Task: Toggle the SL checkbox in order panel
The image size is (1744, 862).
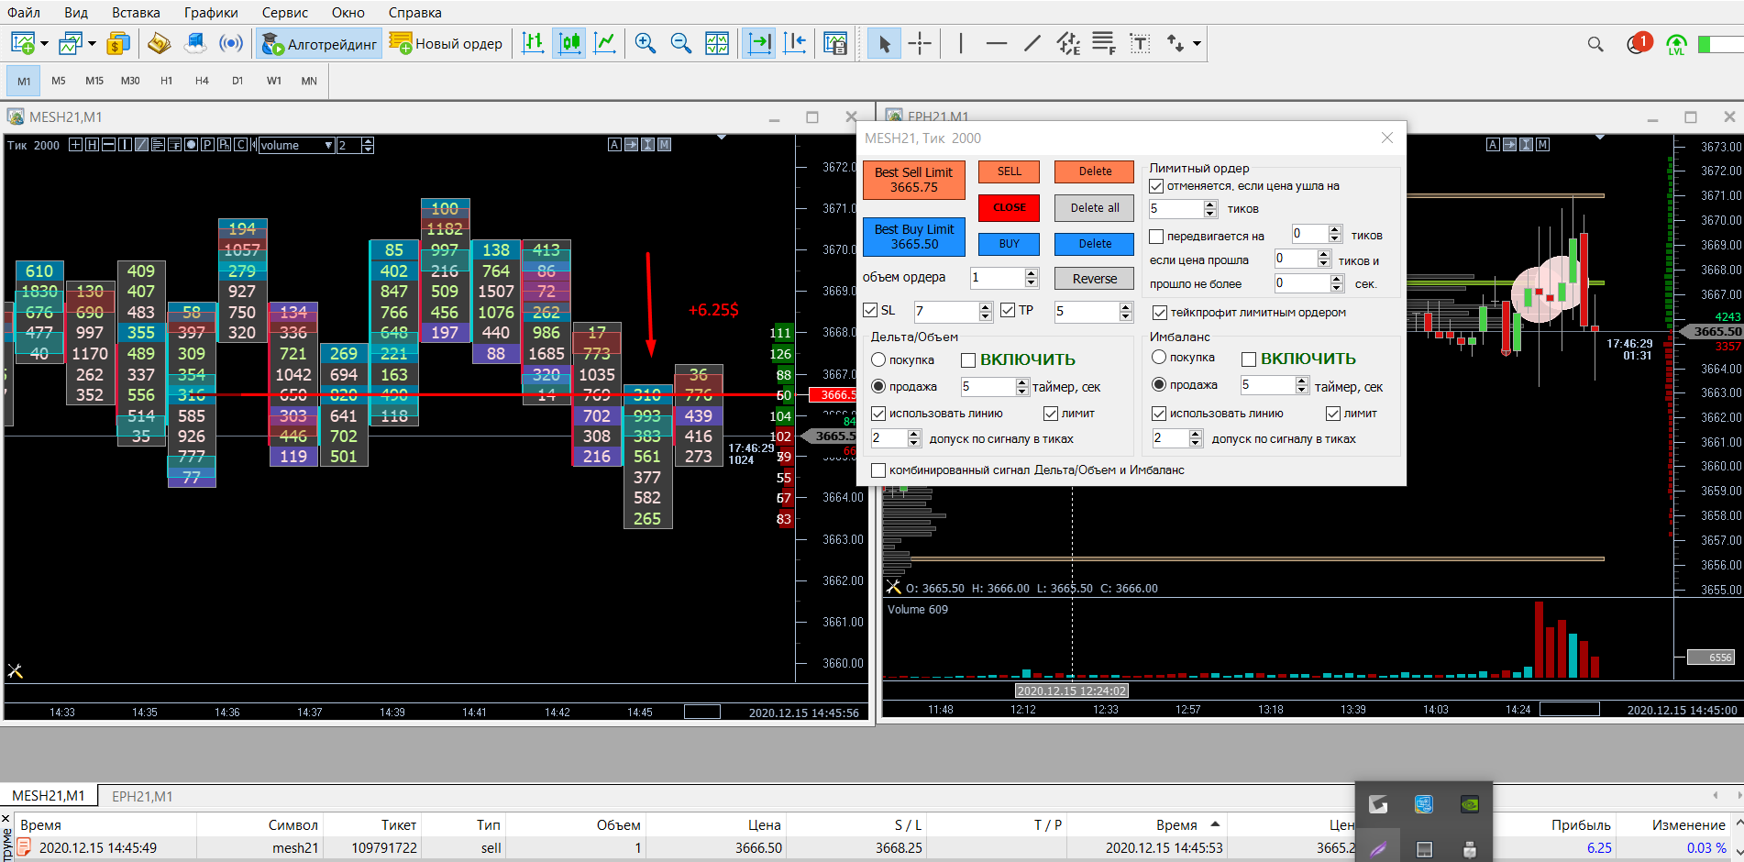Action: click(871, 311)
